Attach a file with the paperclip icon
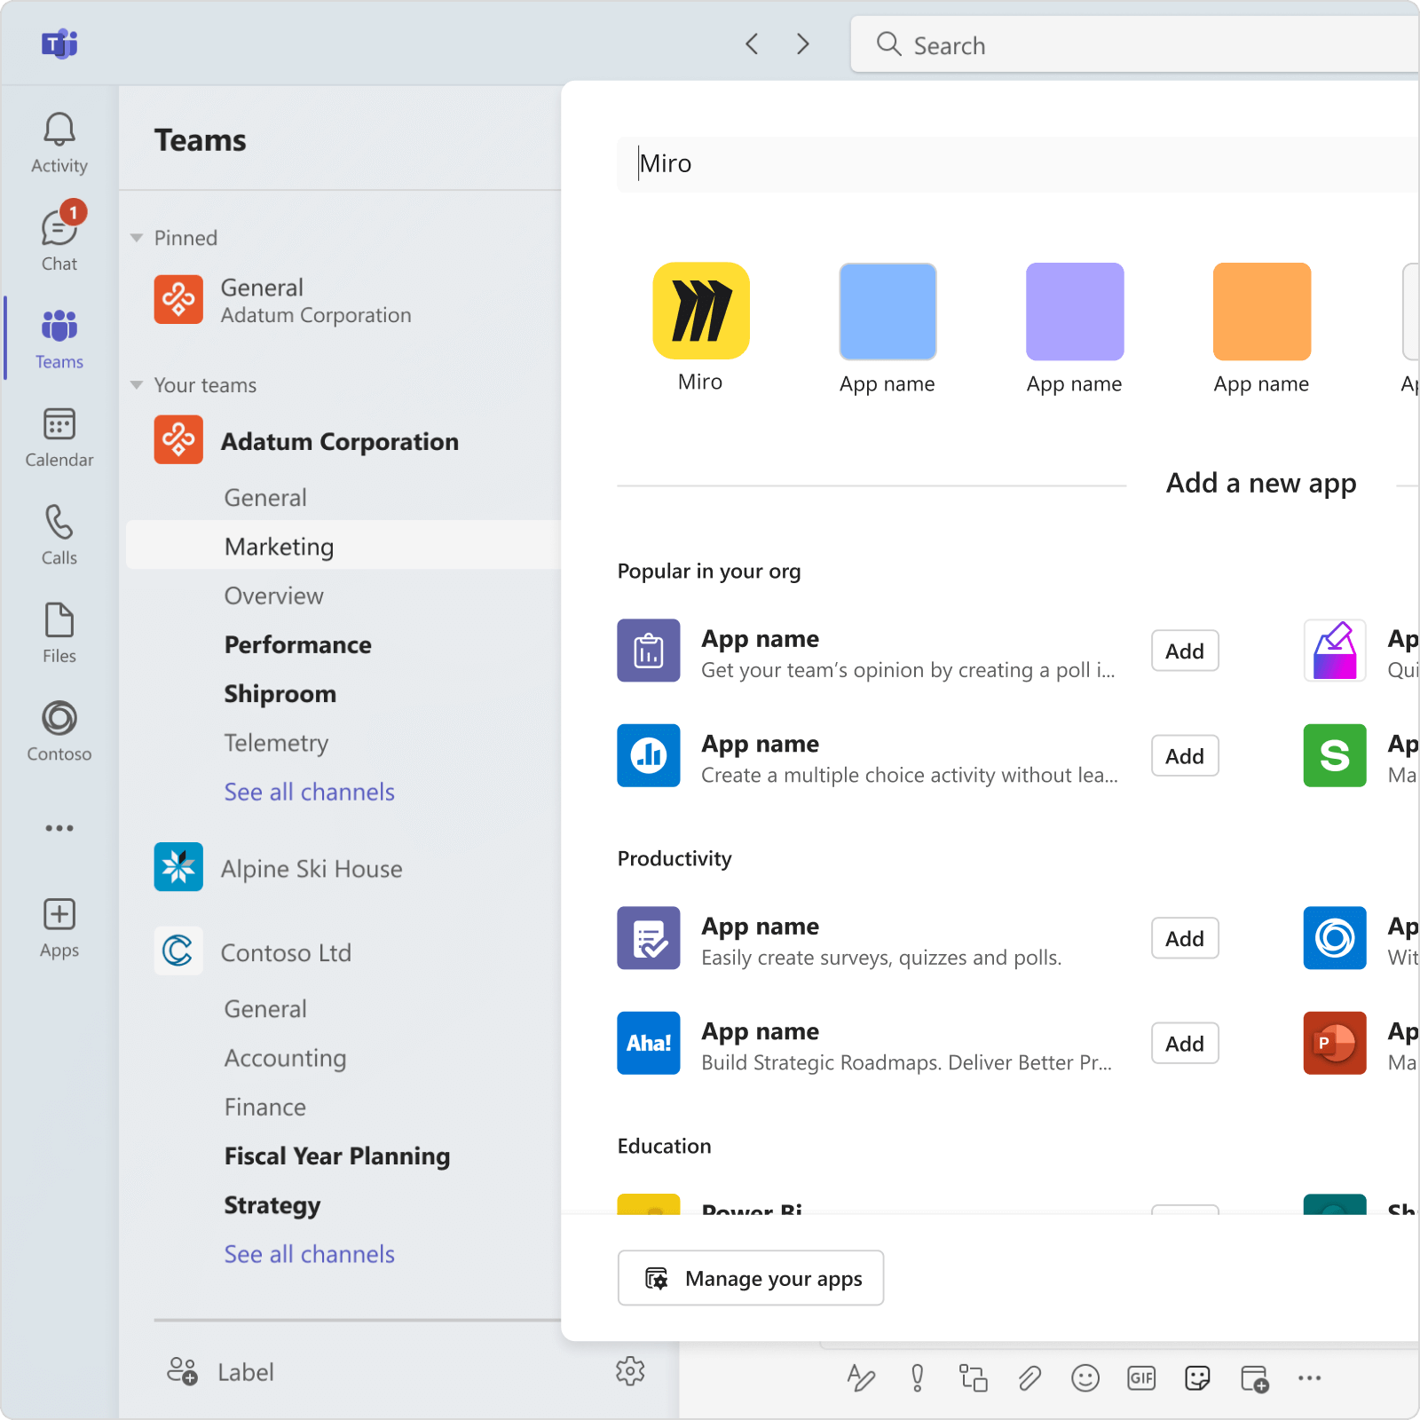Viewport: 1420px width, 1420px height. [x=1029, y=1378]
